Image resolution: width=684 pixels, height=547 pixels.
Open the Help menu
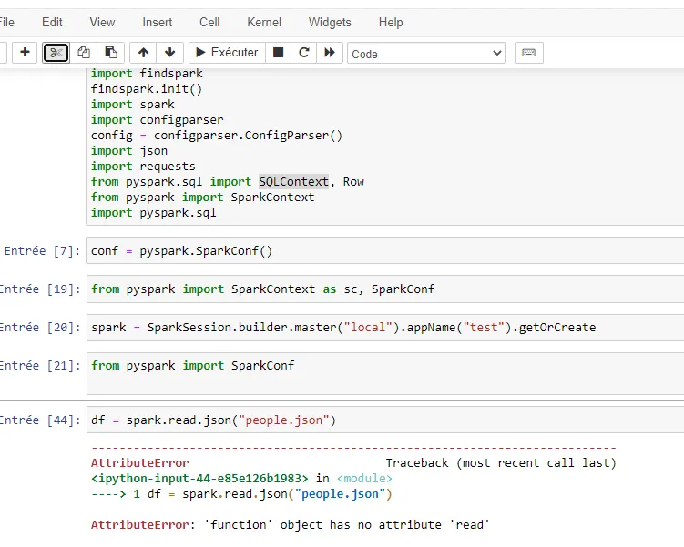[x=391, y=22]
